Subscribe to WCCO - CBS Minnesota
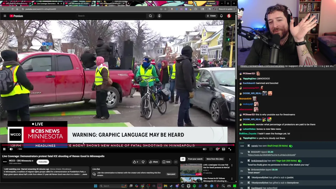 point(43,162)
